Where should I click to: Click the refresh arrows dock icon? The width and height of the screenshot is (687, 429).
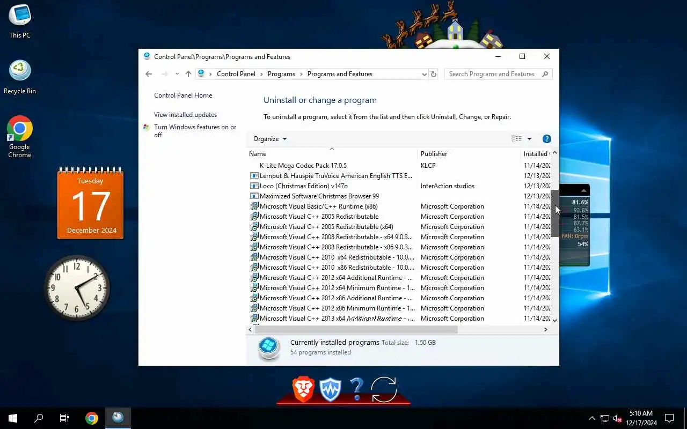coord(384,390)
